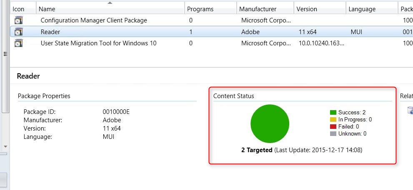Click the green Success legend swatch
The image size is (413, 190).
coord(333,113)
